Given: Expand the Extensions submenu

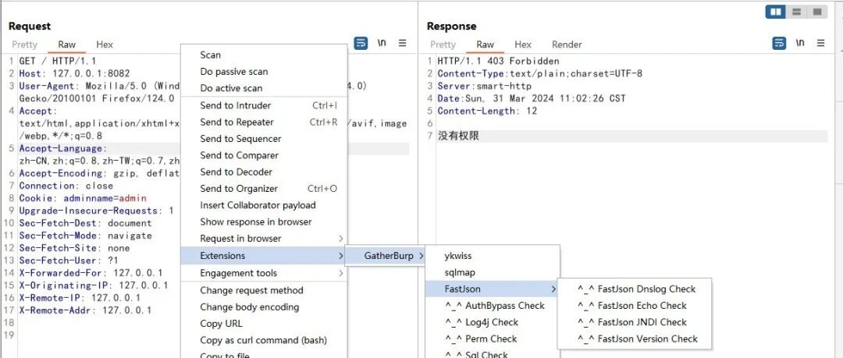Looking at the screenshot, I should pos(264,256).
